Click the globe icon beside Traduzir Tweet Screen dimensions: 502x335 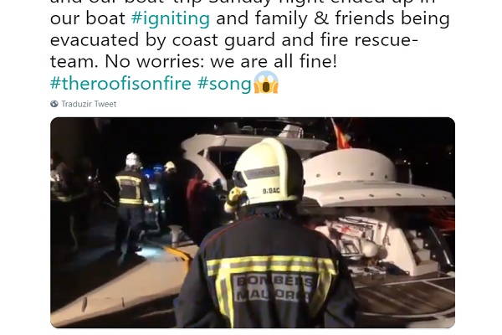click(x=54, y=104)
